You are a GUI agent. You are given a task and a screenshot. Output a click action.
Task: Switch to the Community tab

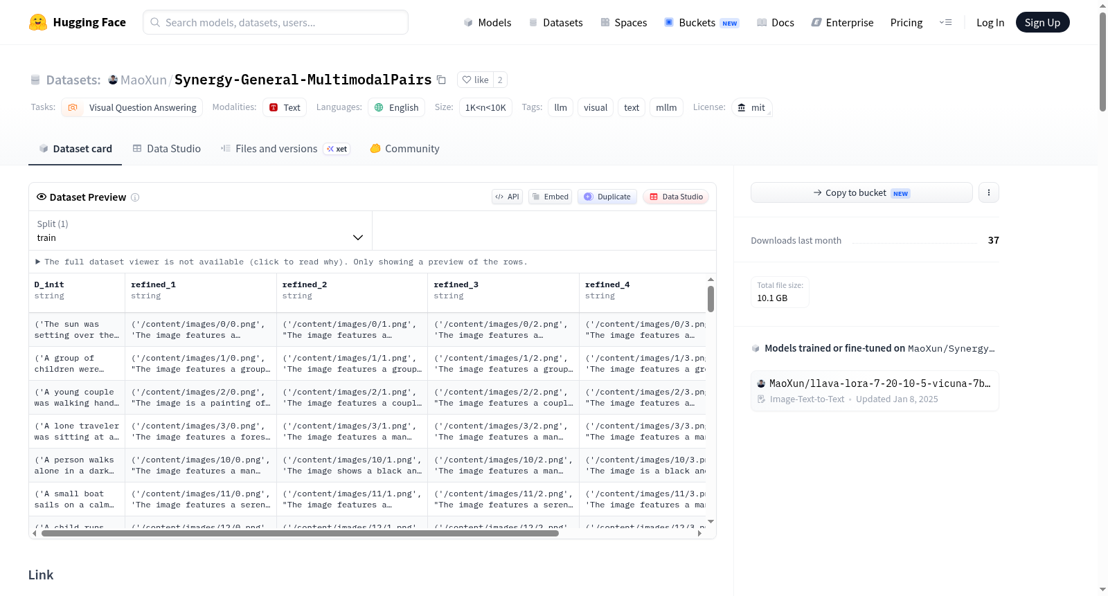point(404,149)
